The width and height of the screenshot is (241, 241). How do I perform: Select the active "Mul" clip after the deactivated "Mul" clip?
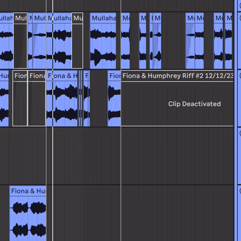40,40
